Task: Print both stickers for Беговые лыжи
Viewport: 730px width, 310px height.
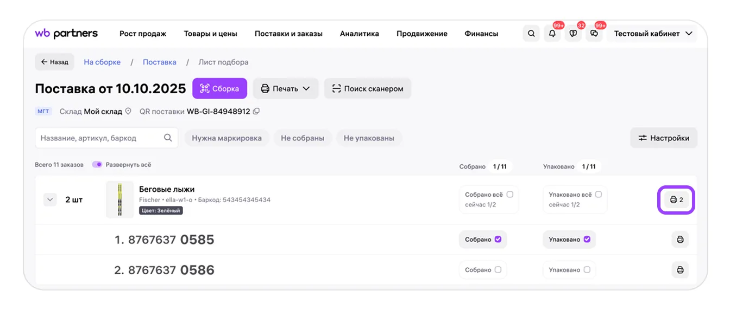Action: (x=676, y=200)
